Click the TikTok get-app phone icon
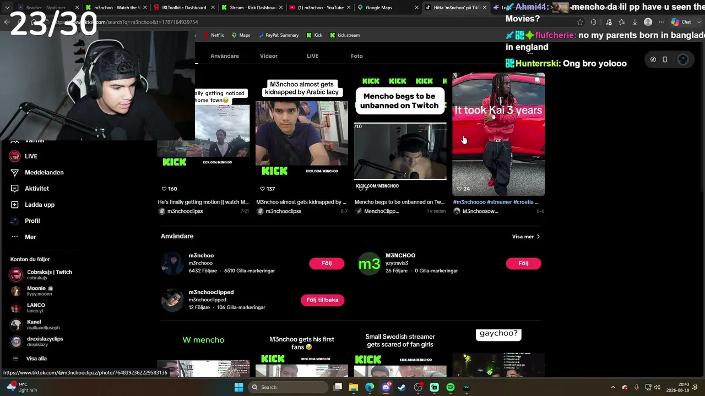This screenshot has height=396, width=705. (x=665, y=59)
